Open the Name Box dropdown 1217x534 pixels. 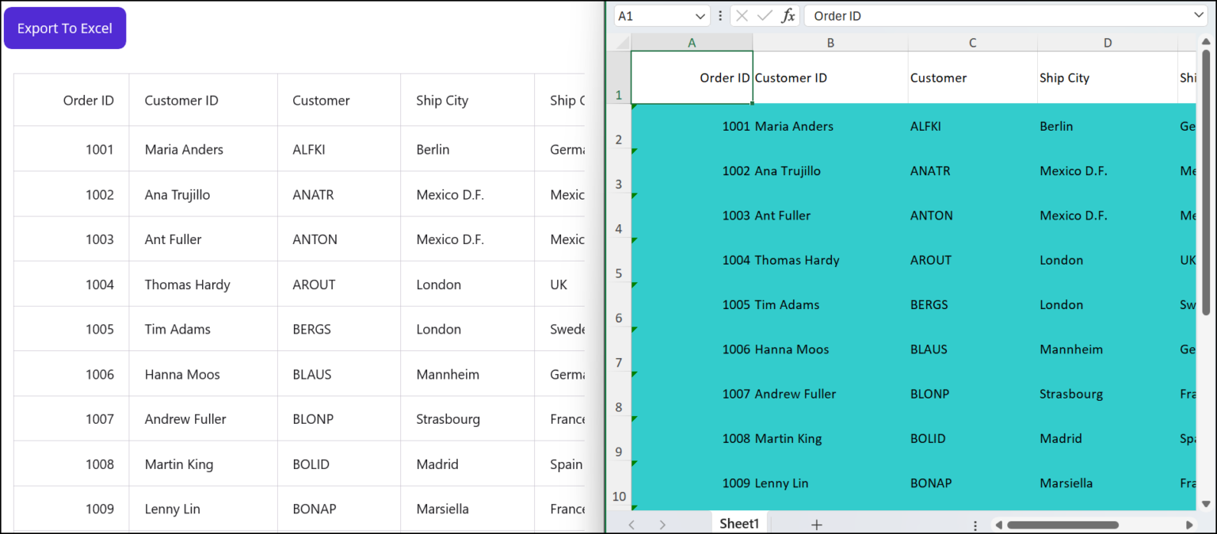coord(700,15)
